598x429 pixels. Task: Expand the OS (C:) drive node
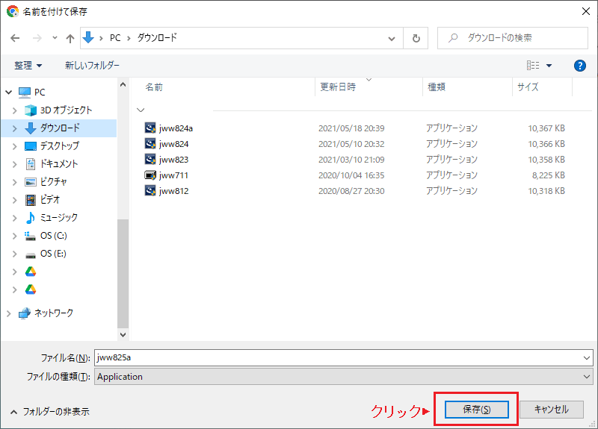[x=15, y=236]
